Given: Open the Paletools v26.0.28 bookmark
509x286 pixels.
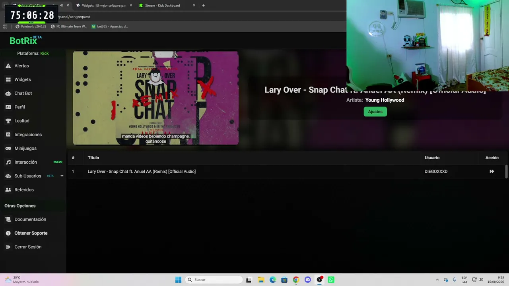Looking at the screenshot, I should tap(31, 27).
